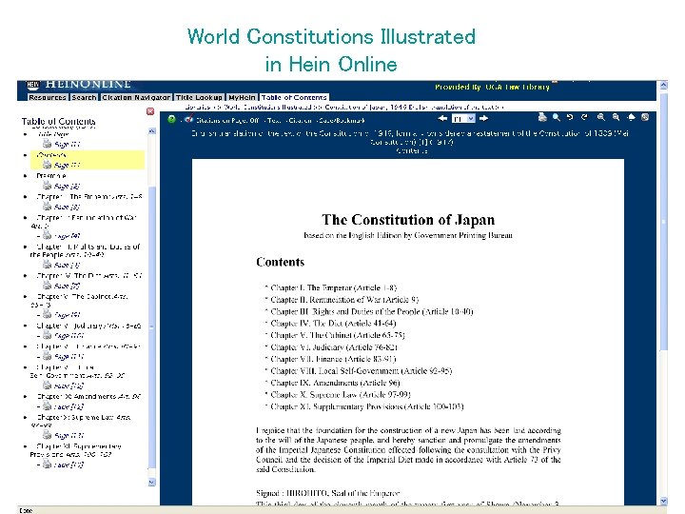This screenshot has width=685, height=514.
Task: Print the Chapter VI Judiciary section
Action: tap(47, 335)
